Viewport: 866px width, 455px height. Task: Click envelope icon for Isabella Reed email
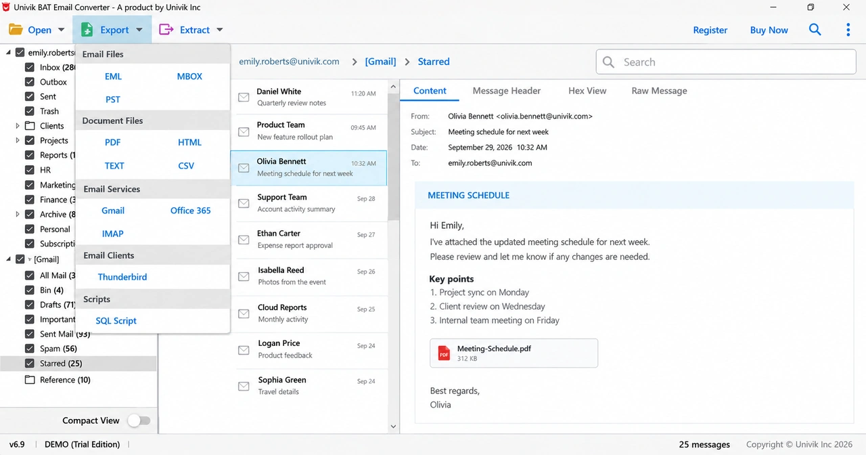[x=244, y=276]
